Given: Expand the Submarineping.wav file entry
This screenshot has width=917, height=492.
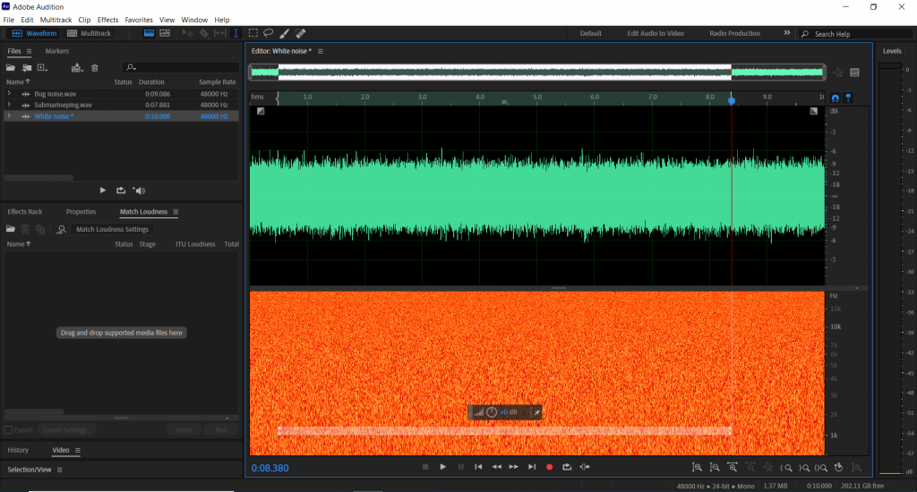Looking at the screenshot, I should click(x=9, y=105).
